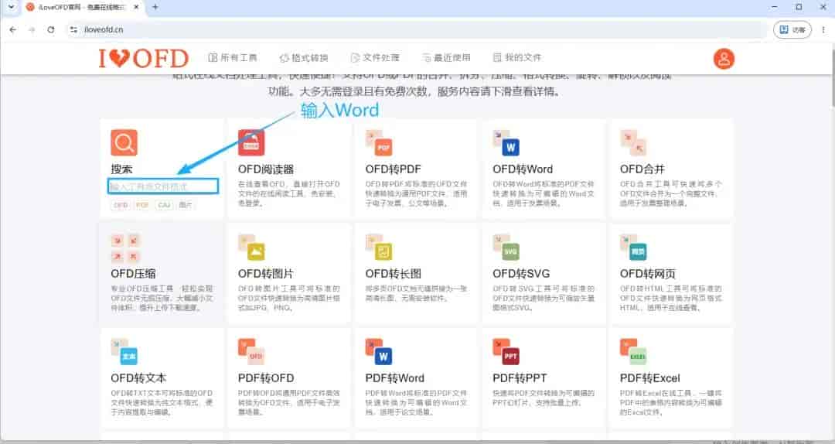Open the PDF转Excel title link

[x=649, y=378]
